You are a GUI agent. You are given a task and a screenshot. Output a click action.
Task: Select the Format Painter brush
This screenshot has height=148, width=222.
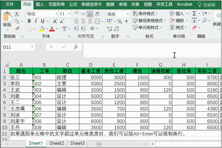tap(17, 29)
